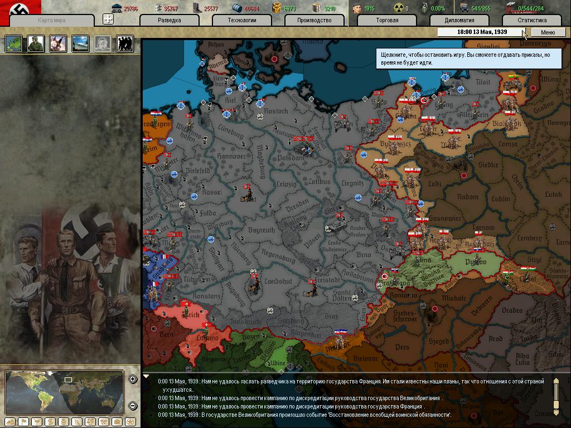Open naval forces ship hotbutton

click(x=80, y=43)
